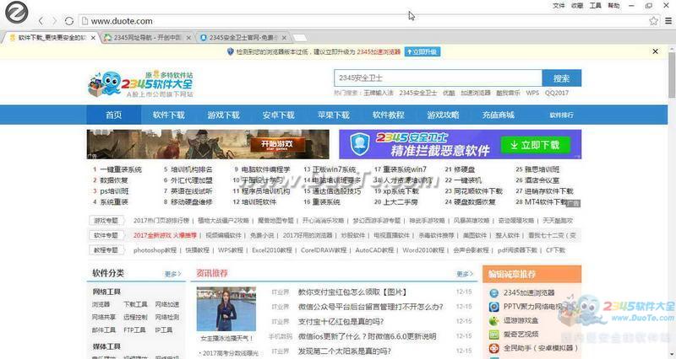Open the red link 2017全新游戏 火爆推荐
The width and height of the screenshot is (676, 359).
[165, 235]
